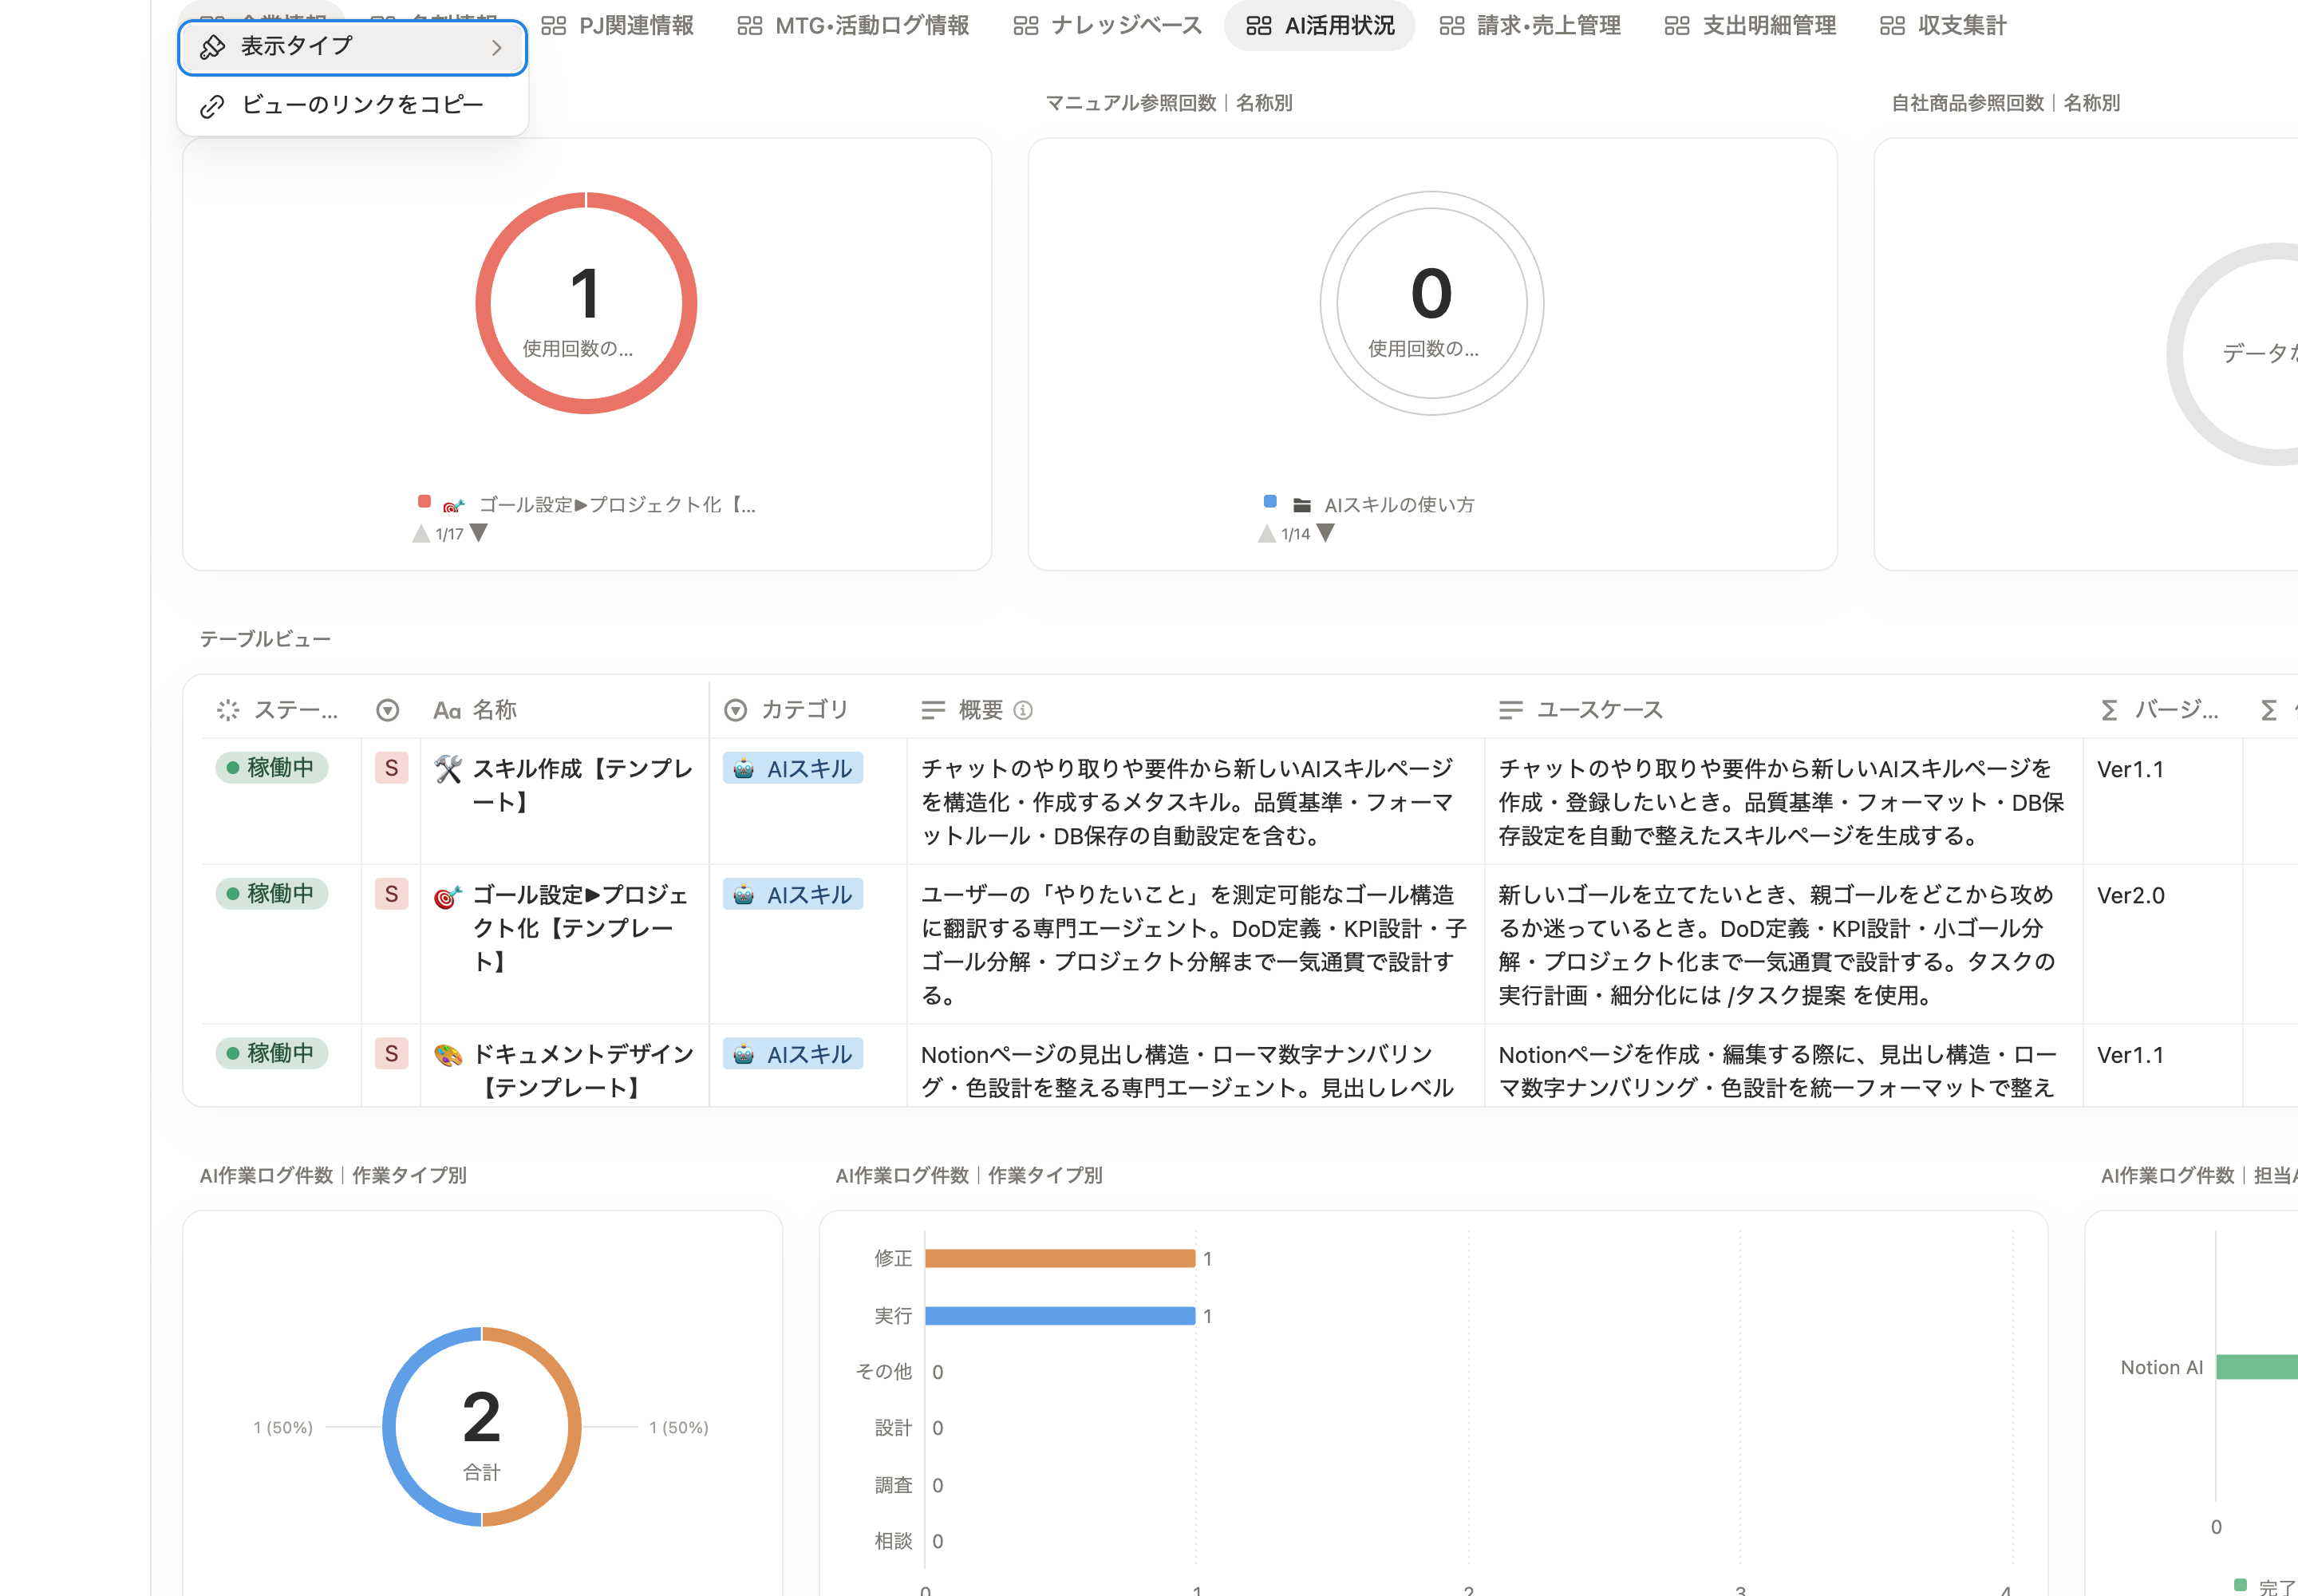2298x1596 pixels.
Task: Switch to the 支出明細管理 tab
Action: tap(1750, 26)
